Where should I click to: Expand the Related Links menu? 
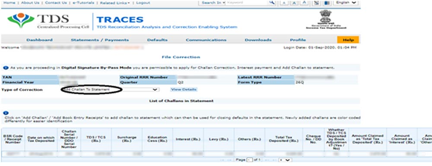click(x=115, y=3)
